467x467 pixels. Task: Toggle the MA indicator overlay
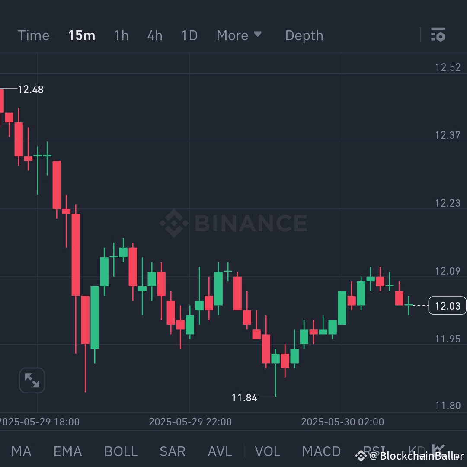click(x=21, y=451)
